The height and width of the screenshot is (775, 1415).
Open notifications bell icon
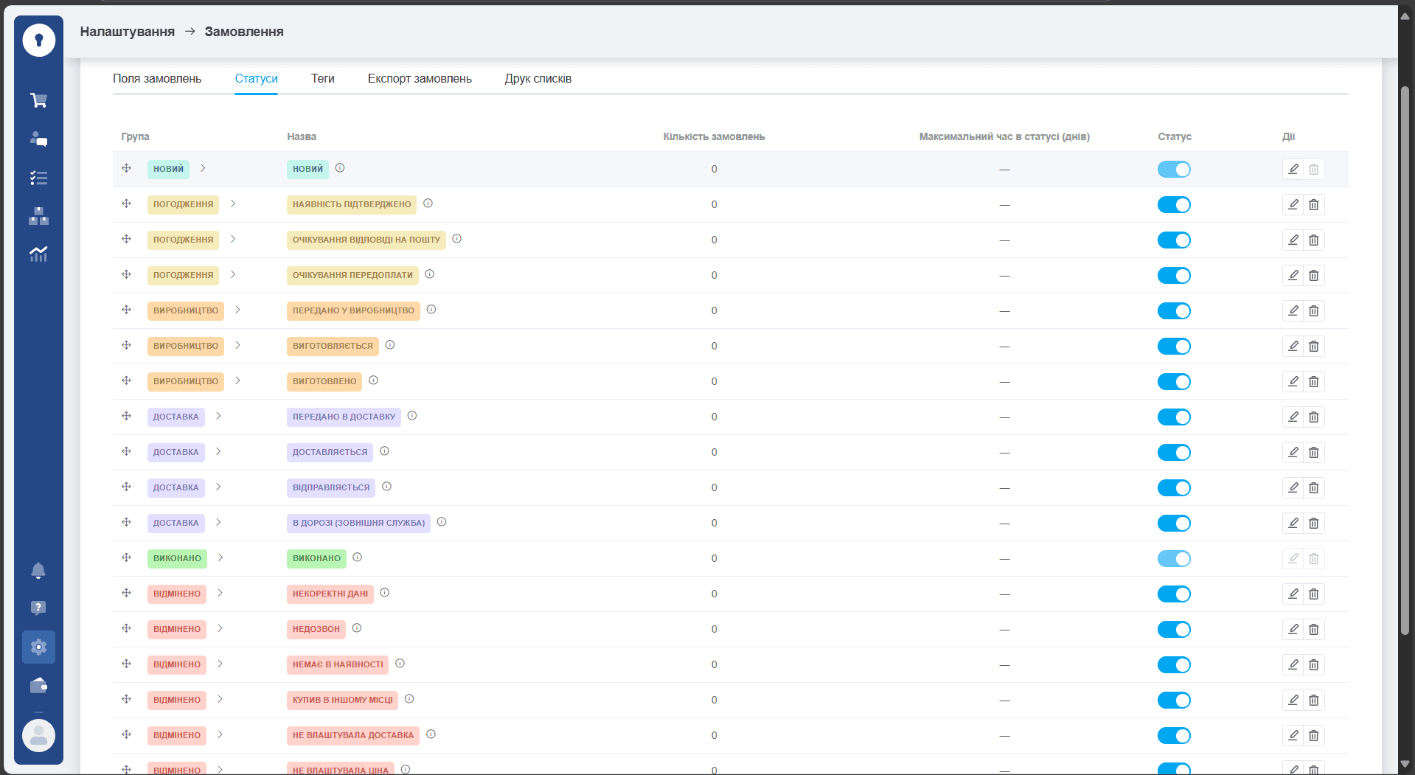[x=38, y=570]
